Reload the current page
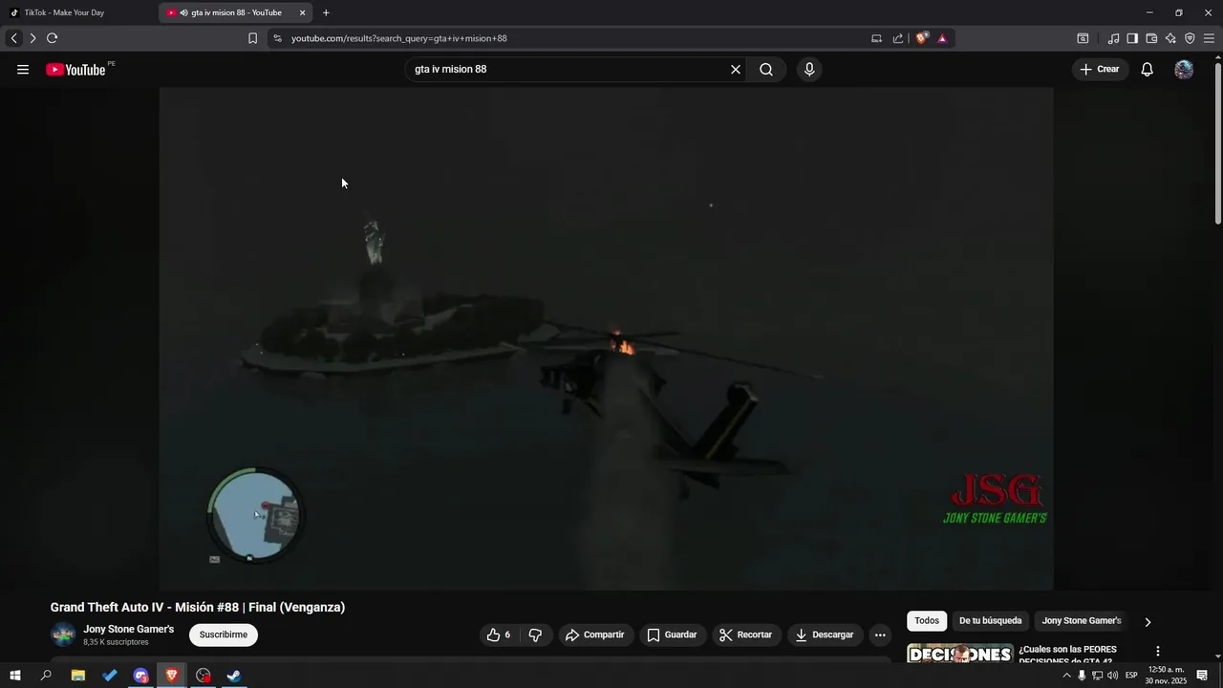This screenshot has width=1223, height=688. coord(52,38)
